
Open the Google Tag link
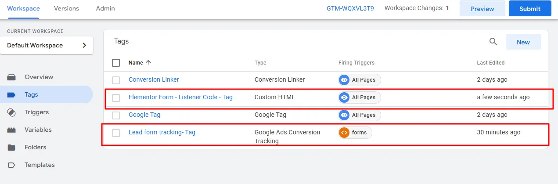tap(144, 115)
